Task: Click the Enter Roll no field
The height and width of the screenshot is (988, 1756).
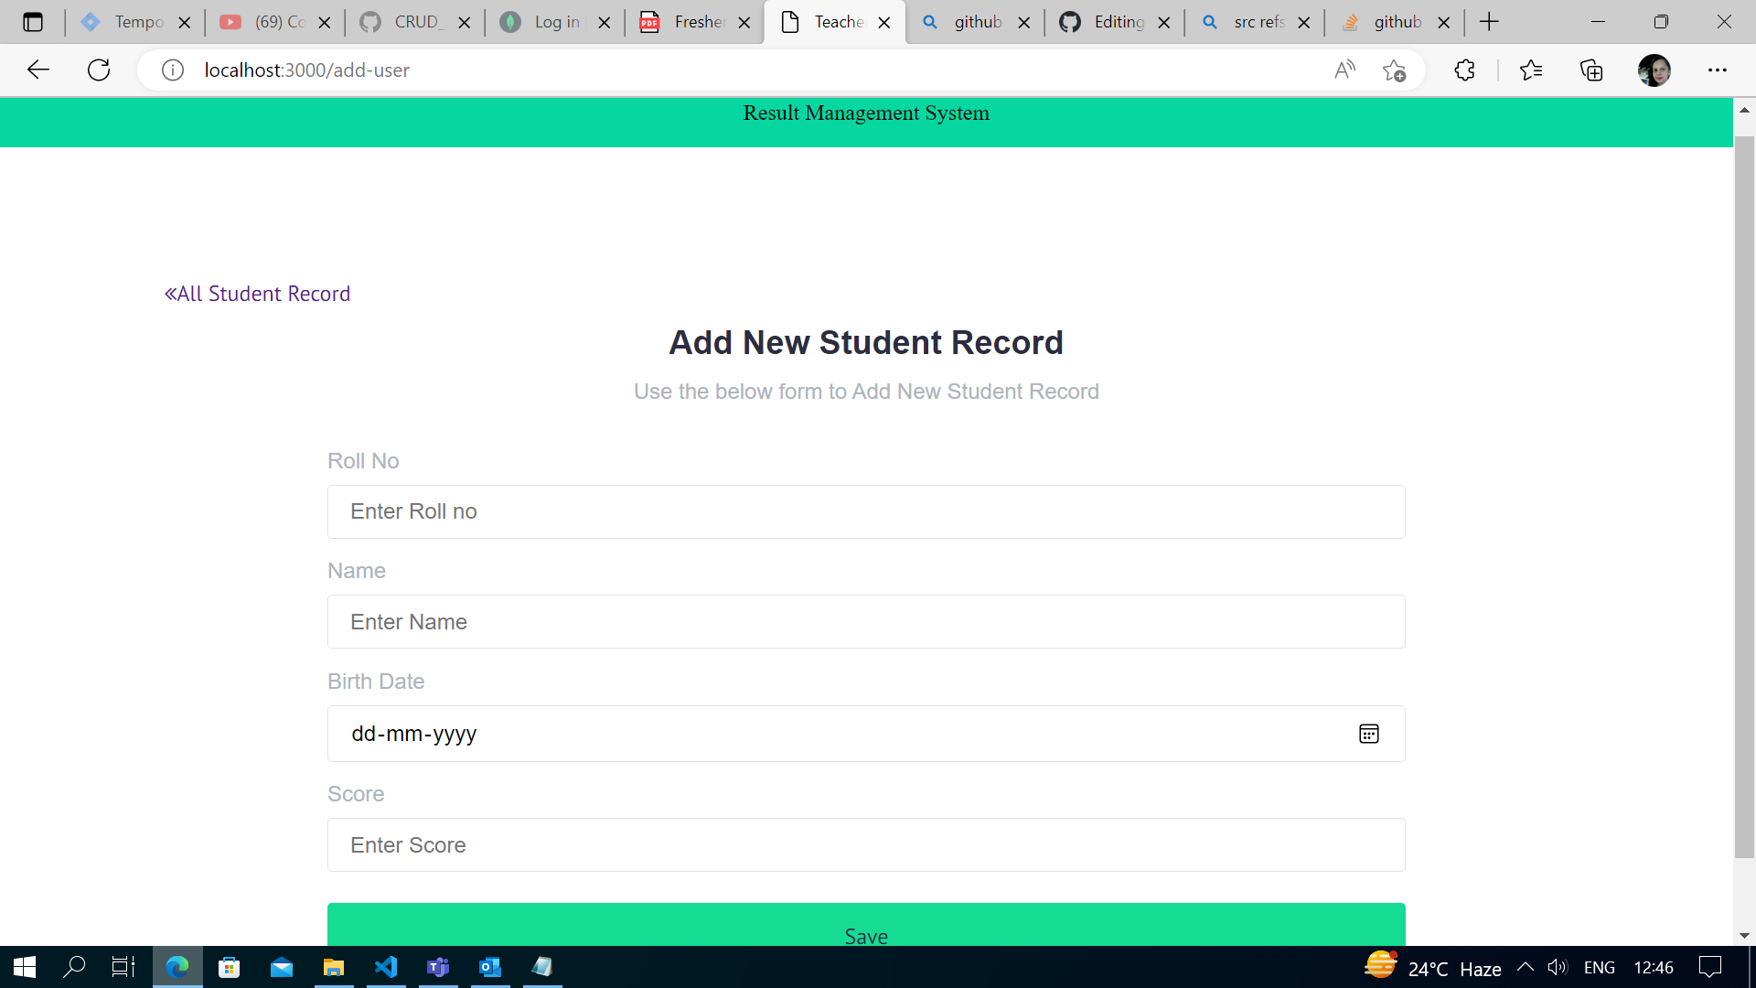Action: [866, 511]
